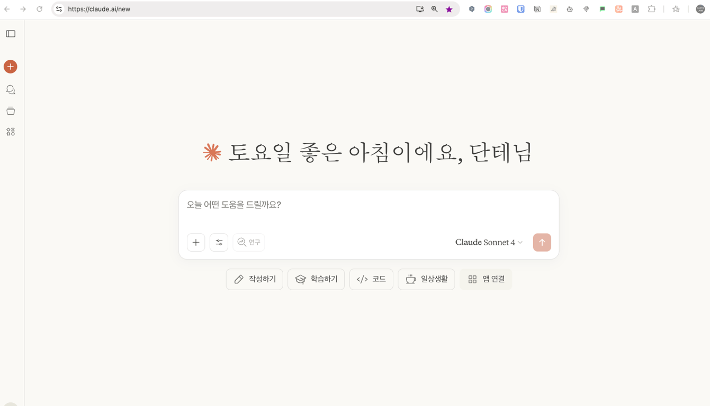Open the tools settings sliders button
This screenshot has width=710, height=406.
pyautogui.click(x=219, y=242)
